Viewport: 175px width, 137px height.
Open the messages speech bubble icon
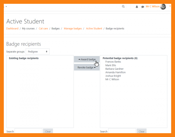point(143,7)
